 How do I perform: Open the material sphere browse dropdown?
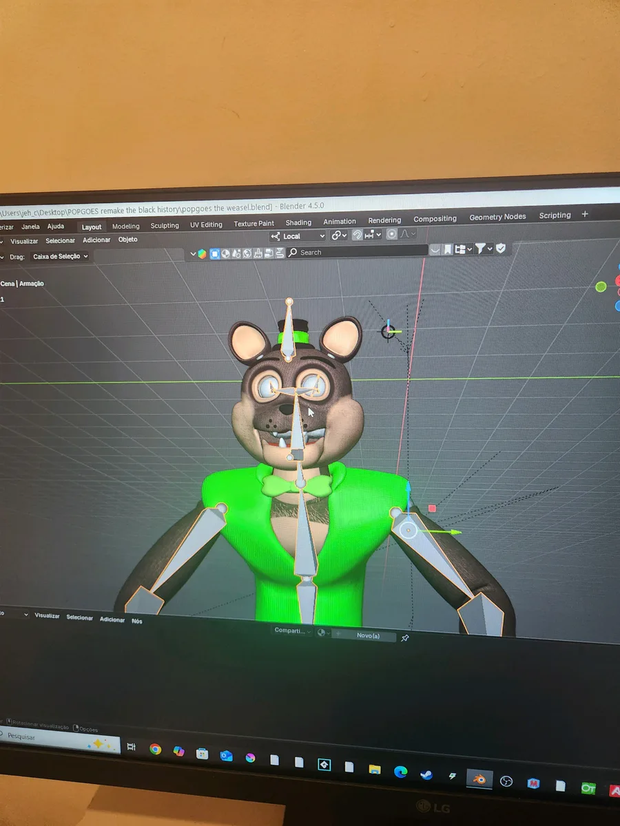(x=323, y=633)
